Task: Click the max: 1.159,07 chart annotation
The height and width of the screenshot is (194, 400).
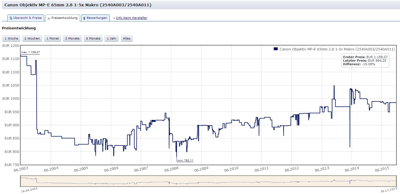Action: click(31, 52)
